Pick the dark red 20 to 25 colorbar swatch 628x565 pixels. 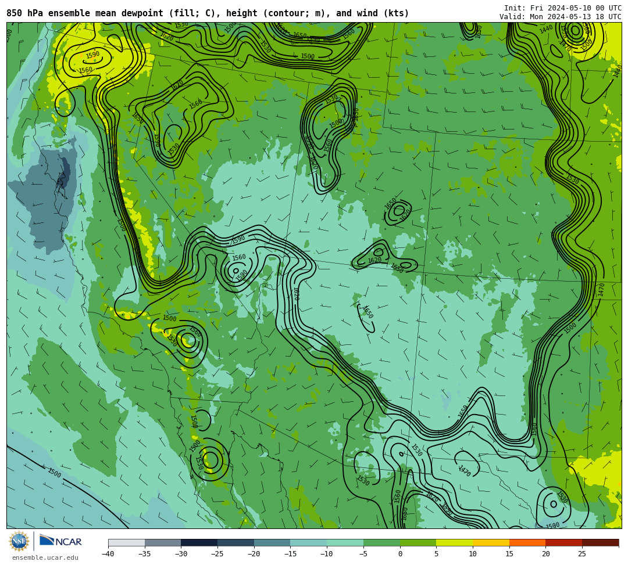[x=563, y=542]
